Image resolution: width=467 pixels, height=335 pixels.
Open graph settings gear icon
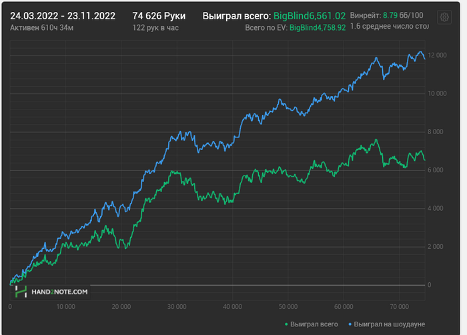tap(444, 17)
